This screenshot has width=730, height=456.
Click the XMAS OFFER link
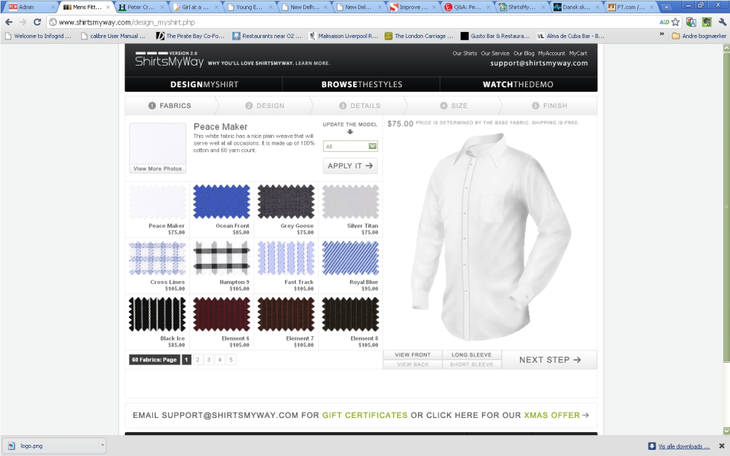click(x=552, y=415)
